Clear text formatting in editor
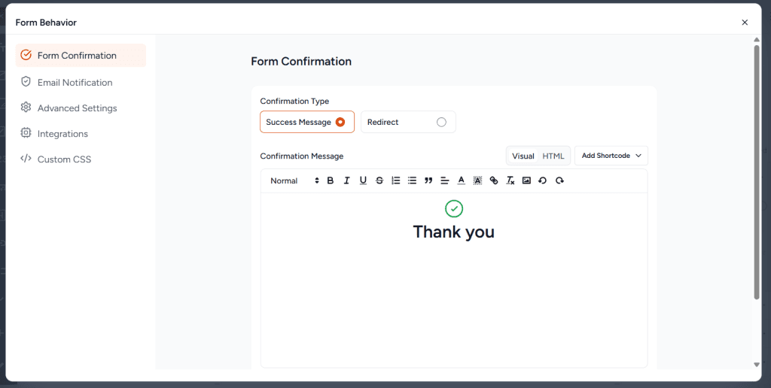 click(x=510, y=180)
